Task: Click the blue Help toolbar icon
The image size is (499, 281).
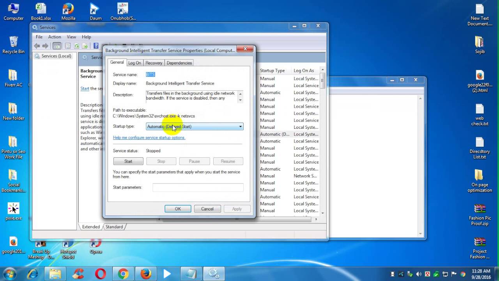Action: (96, 46)
